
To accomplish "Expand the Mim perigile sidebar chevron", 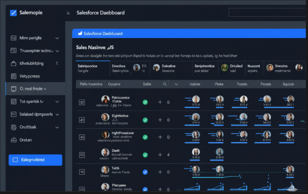I will tap(57, 38).
